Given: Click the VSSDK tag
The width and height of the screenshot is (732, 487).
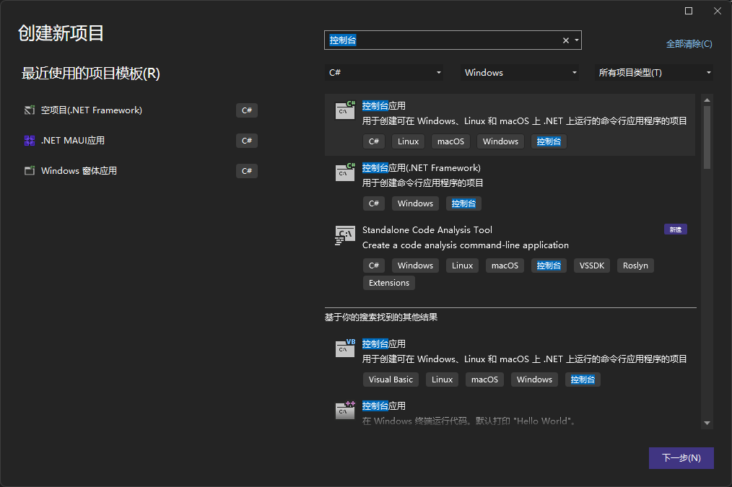Looking at the screenshot, I should (592, 266).
